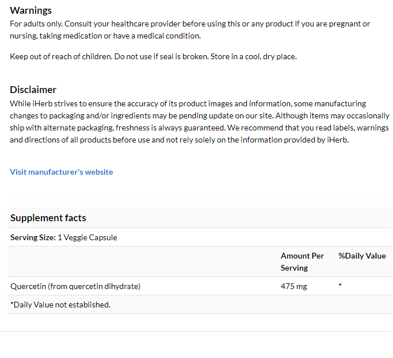This screenshot has width=393, height=358.
Task: Click the Quercetin ingredient row name
Action: pyautogui.click(x=75, y=286)
